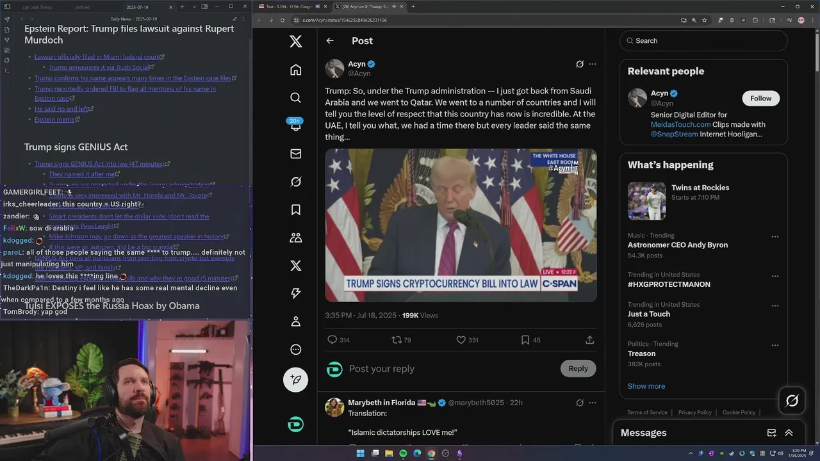Open More circle menu in X sidebar
Screen dimensions: 820x461
[295, 350]
